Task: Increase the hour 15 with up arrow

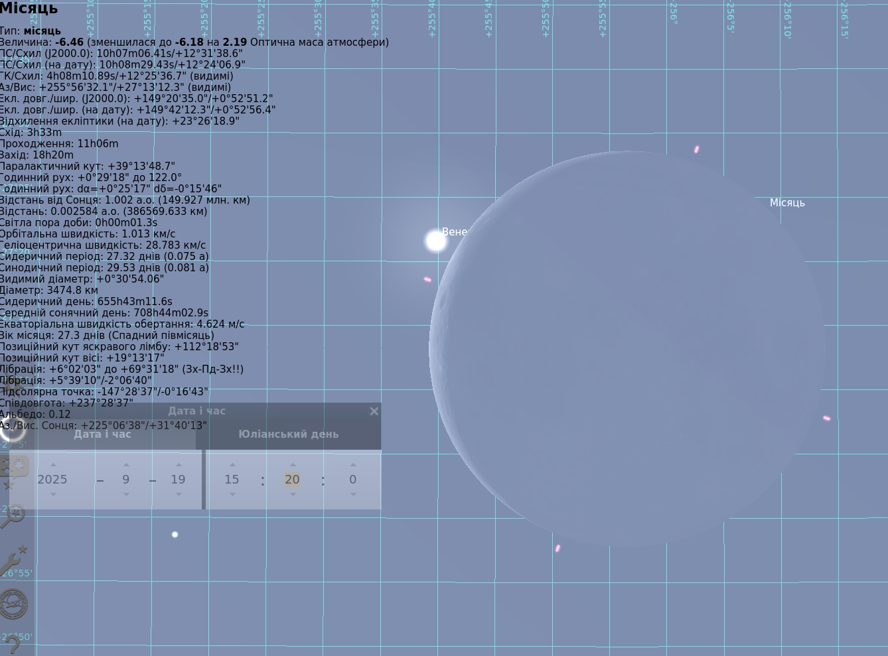Action: 232,465
